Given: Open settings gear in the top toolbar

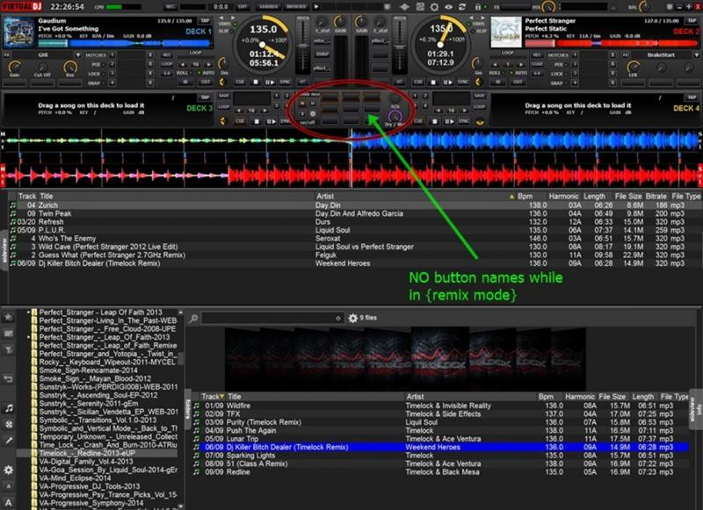Looking at the screenshot, I should (434, 7).
